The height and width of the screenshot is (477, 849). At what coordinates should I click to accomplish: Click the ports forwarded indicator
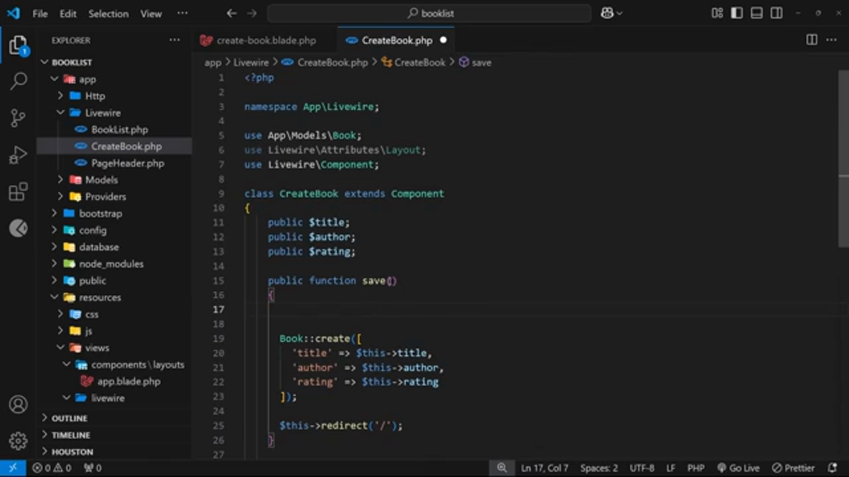point(92,468)
